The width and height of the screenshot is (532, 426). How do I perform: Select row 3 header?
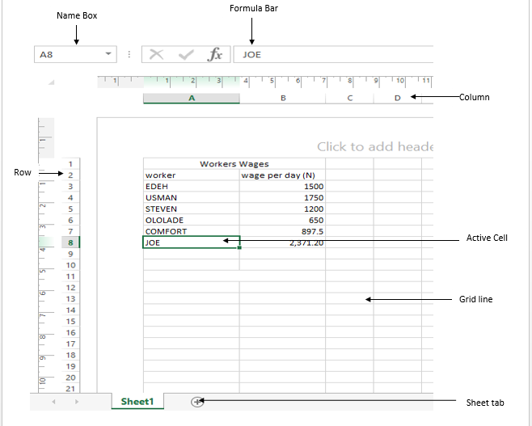tap(70, 186)
